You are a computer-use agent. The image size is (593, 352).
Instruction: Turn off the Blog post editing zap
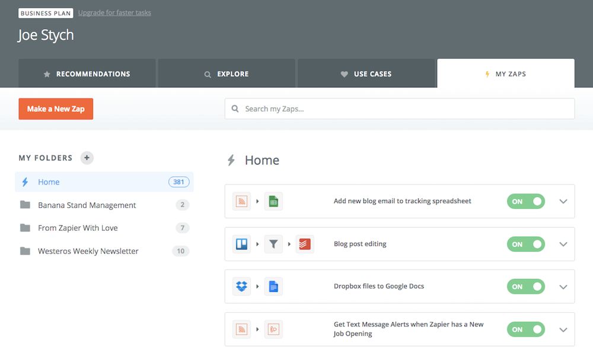pyautogui.click(x=525, y=244)
